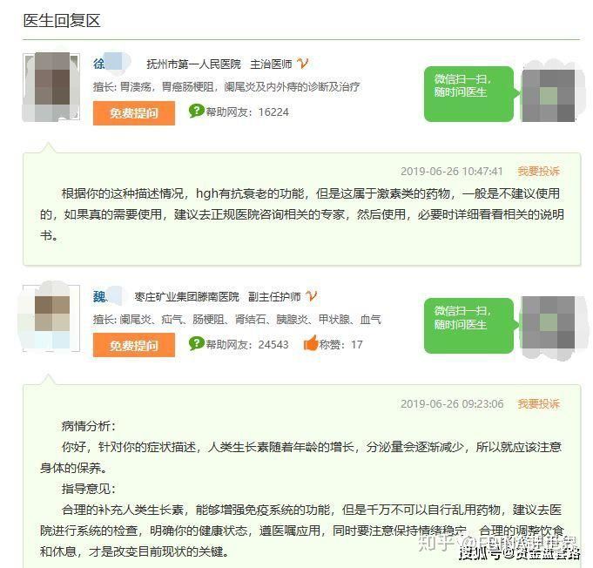Click the thumbs-up icon beside 称赞：17
The width and height of the screenshot is (593, 568).
tap(311, 343)
